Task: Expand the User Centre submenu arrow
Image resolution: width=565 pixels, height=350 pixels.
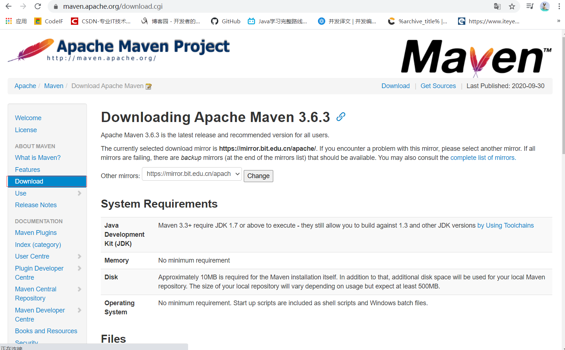Action: [79, 256]
